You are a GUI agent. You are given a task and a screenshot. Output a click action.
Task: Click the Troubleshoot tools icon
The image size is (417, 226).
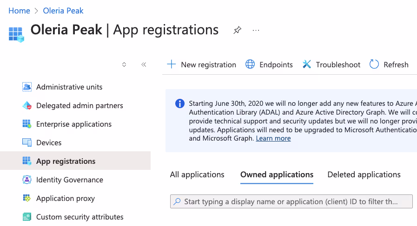307,64
